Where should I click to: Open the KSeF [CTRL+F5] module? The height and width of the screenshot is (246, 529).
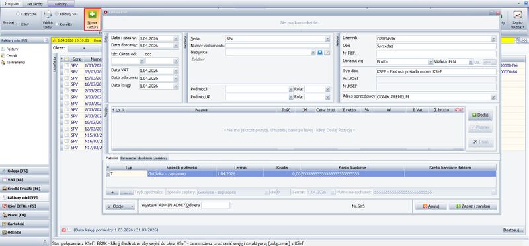pos(24,206)
